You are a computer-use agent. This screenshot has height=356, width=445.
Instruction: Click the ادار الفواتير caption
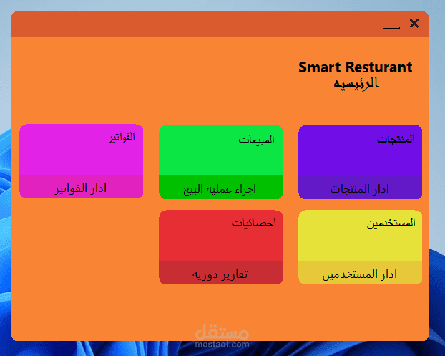pyautogui.click(x=81, y=188)
